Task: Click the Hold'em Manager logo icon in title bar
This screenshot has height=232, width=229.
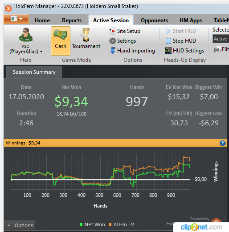Action: coord(8,8)
